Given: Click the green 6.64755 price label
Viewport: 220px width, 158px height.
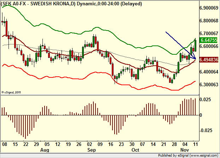Looking at the screenshot, I should 209,40.
